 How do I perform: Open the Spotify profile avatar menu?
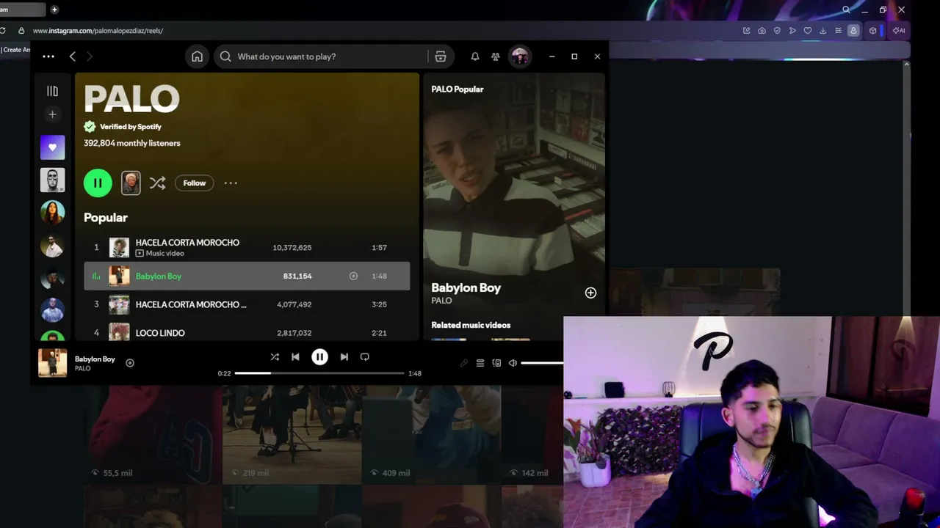[520, 56]
